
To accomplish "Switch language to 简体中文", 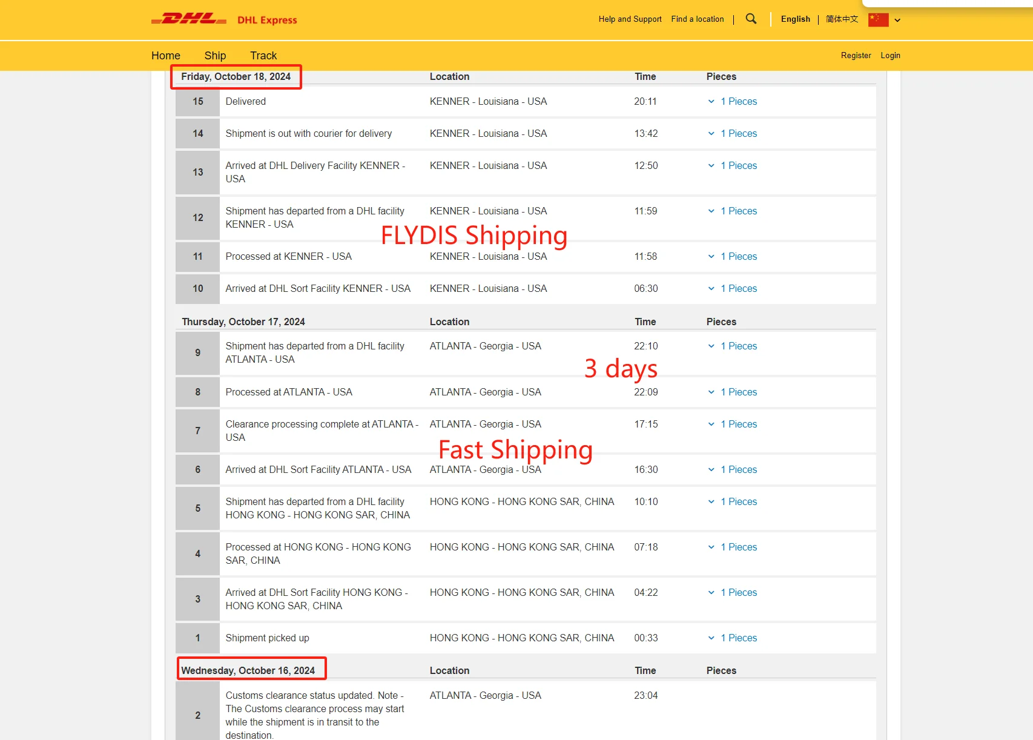I will [x=842, y=19].
